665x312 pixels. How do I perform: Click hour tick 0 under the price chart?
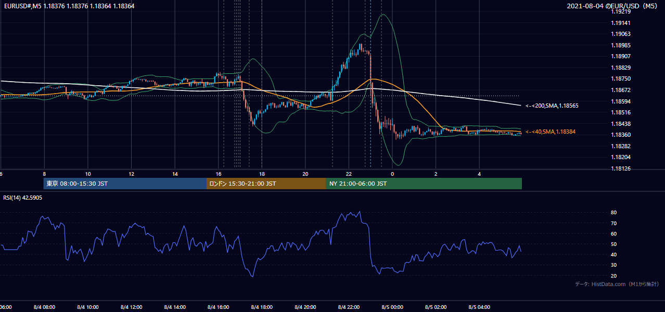392,174
